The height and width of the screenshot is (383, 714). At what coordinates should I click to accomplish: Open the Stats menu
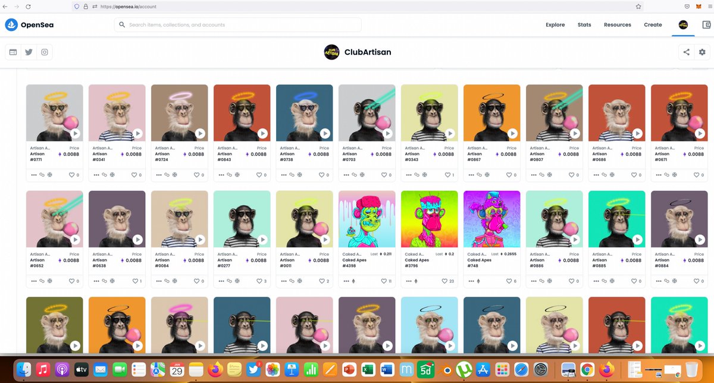[584, 25]
